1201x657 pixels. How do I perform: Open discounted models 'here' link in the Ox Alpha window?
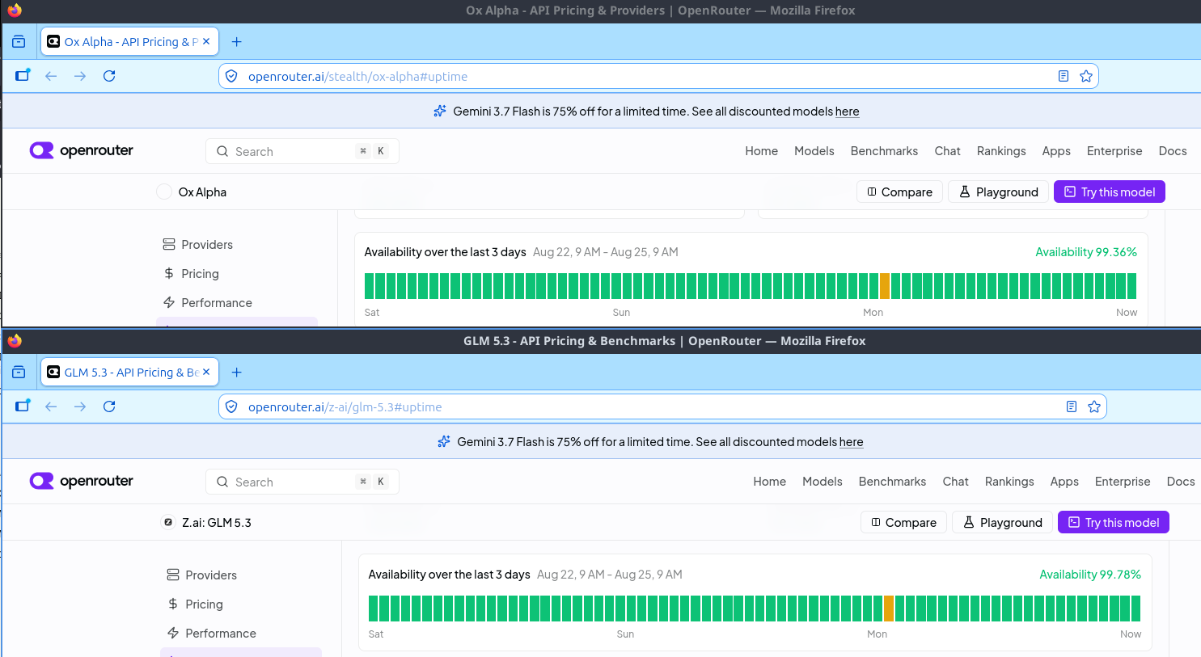pyautogui.click(x=847, y=112)
